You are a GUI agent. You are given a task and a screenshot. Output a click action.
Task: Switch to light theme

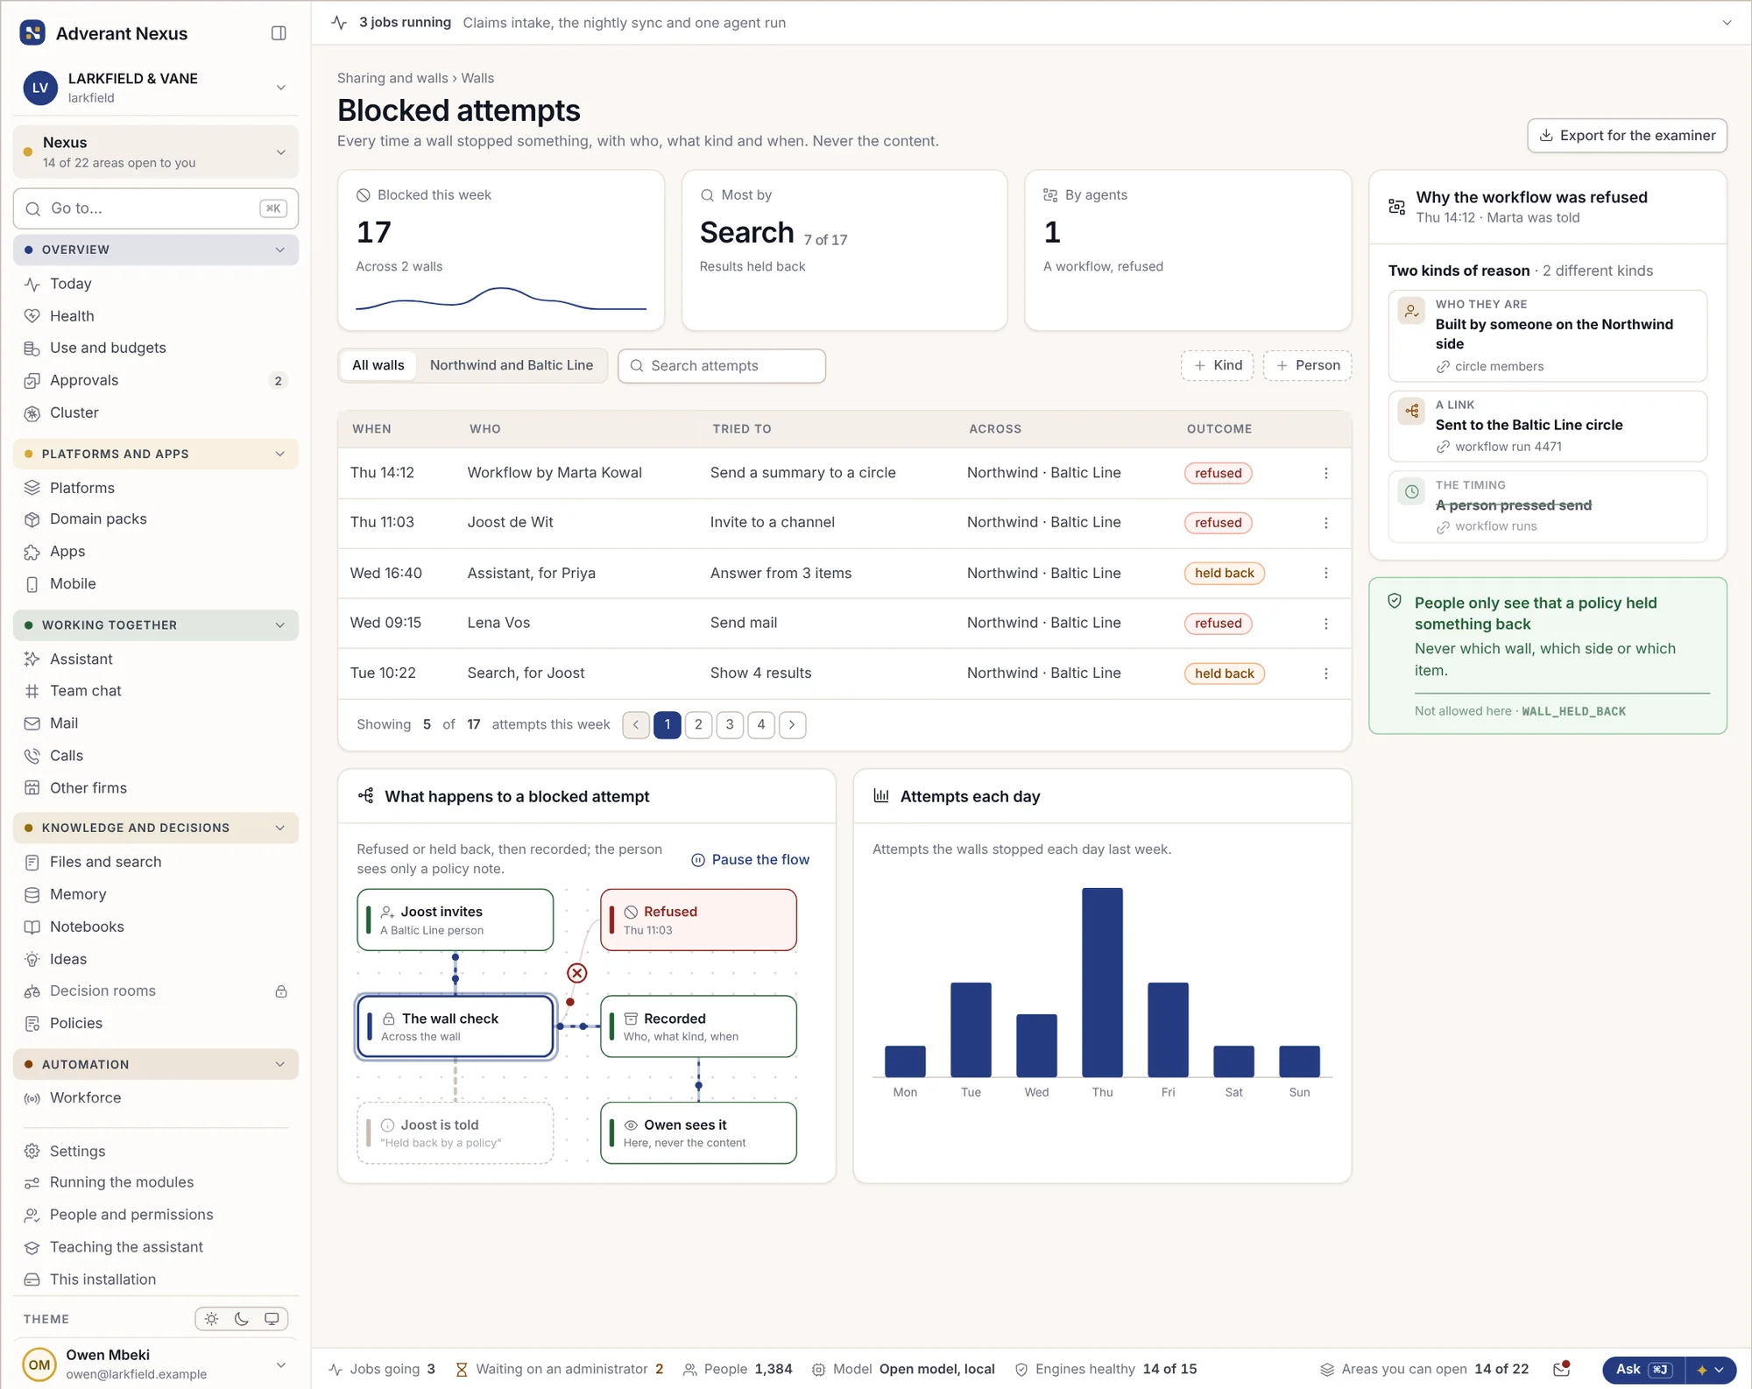[211, 1319]
